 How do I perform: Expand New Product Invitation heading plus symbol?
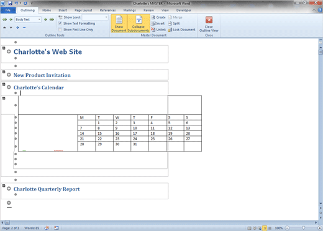pos(9,75)
